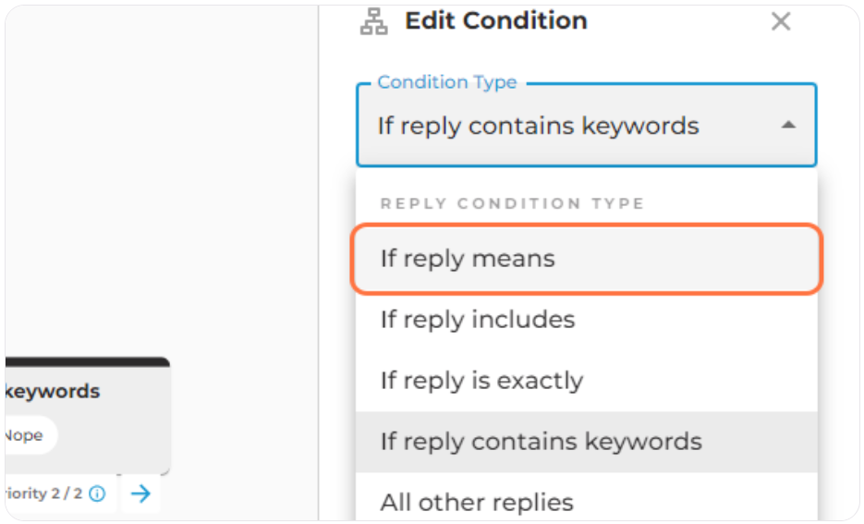The width and height of the screenshot is (864, 524).
Task: Click the blue right arrow icon
Action: click(140, 494)
